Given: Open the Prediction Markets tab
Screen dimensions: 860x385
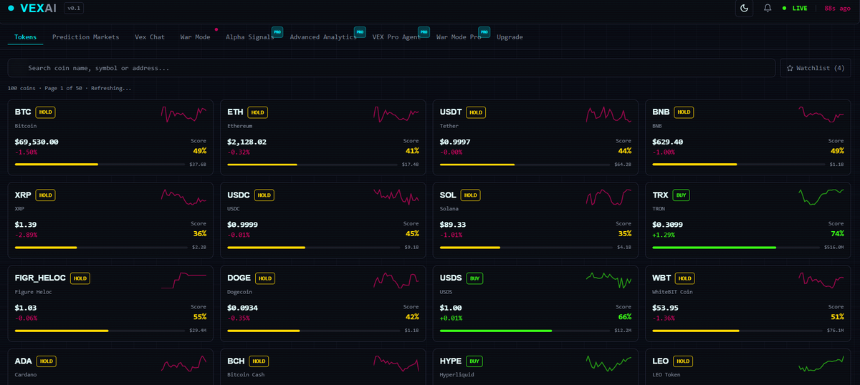Looking at the screenshot, I should (x=86, y=37).
